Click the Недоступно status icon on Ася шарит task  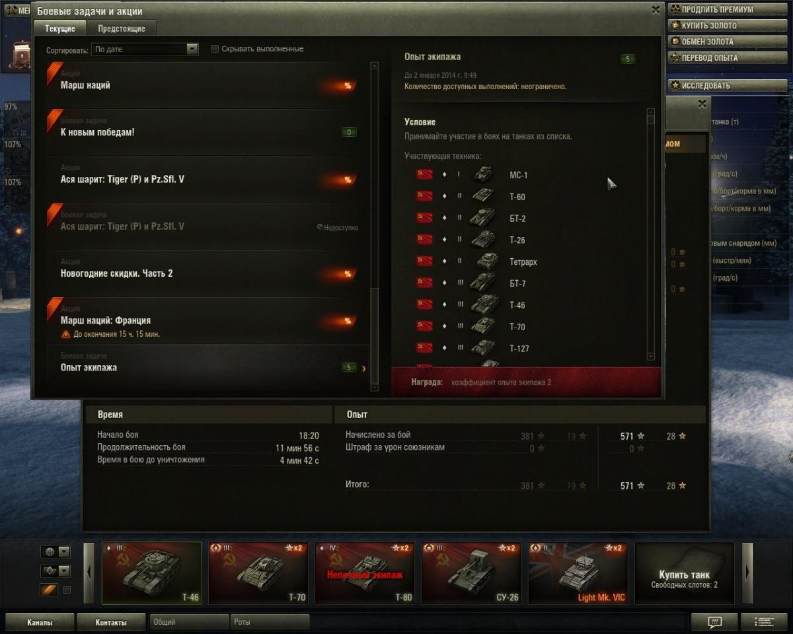click(x=320, y=227)
